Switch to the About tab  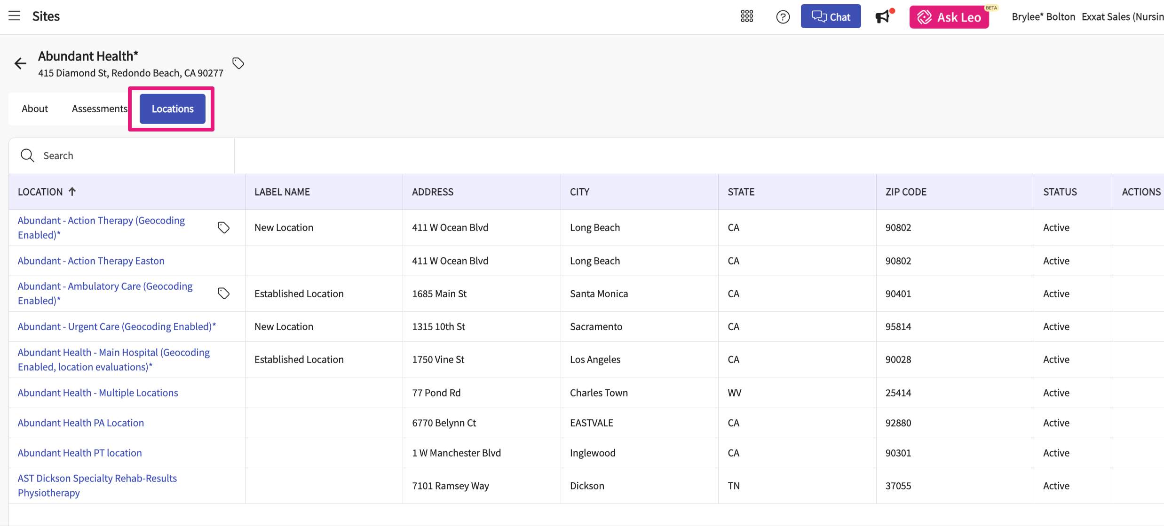(35, 109)
